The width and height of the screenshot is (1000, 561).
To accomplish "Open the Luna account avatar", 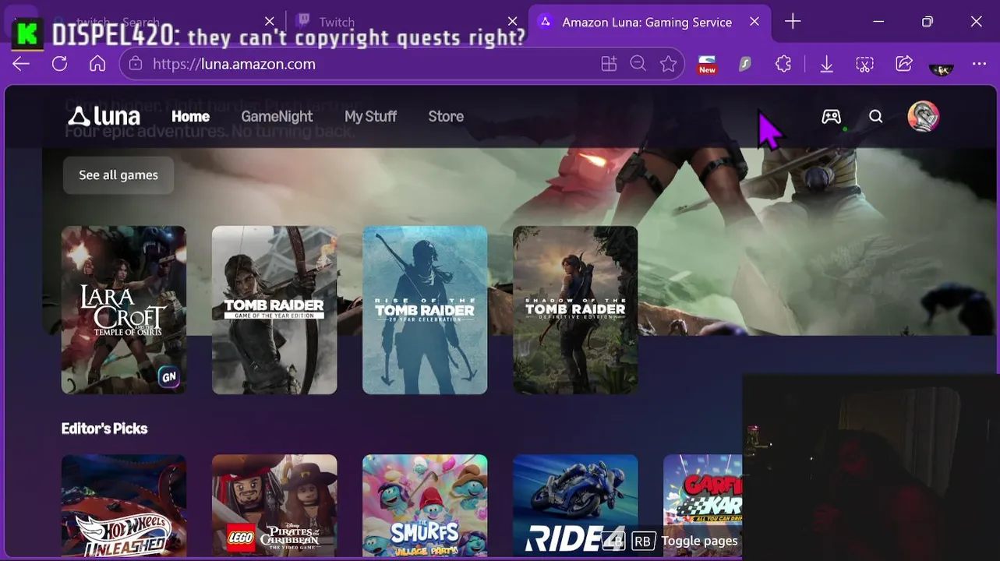I will point(923,116).
